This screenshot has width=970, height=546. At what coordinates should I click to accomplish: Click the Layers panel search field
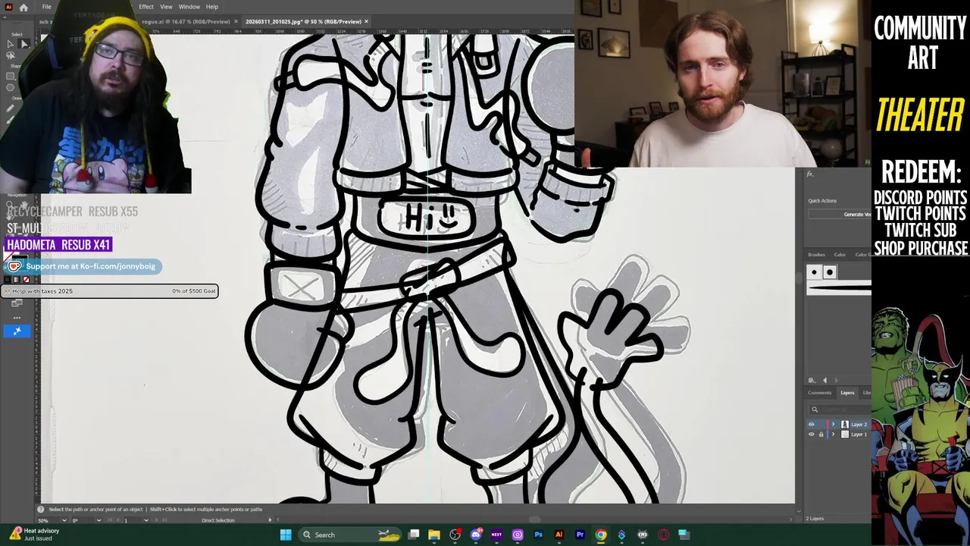point(841,409)
